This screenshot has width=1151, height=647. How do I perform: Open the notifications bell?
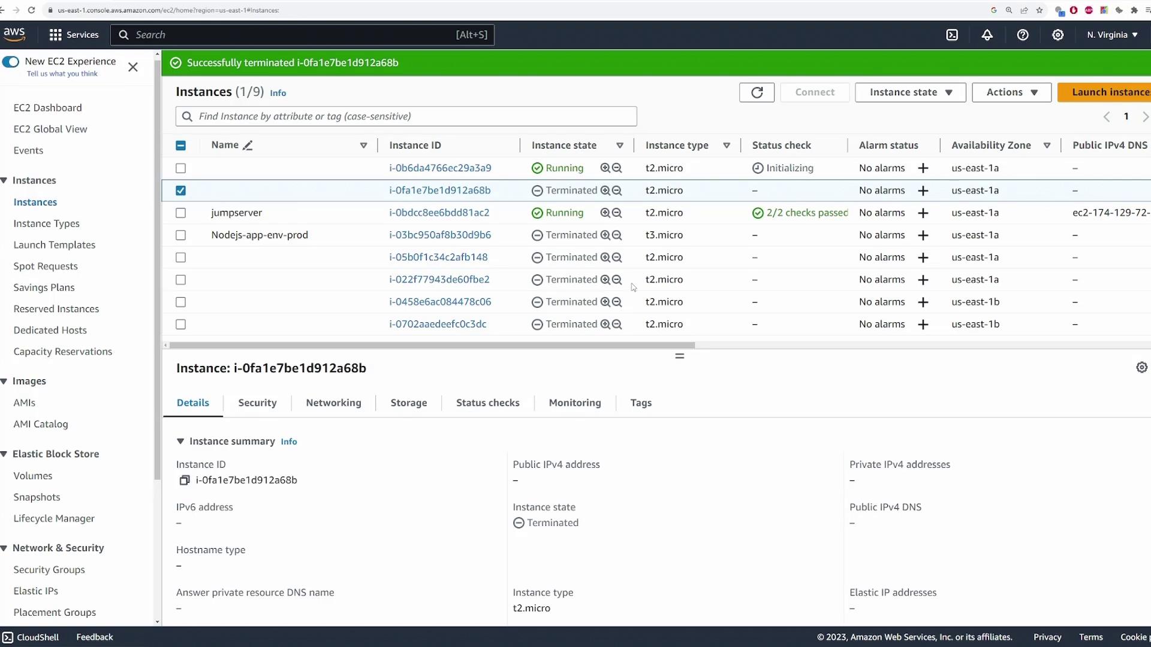tap(987, 35)
